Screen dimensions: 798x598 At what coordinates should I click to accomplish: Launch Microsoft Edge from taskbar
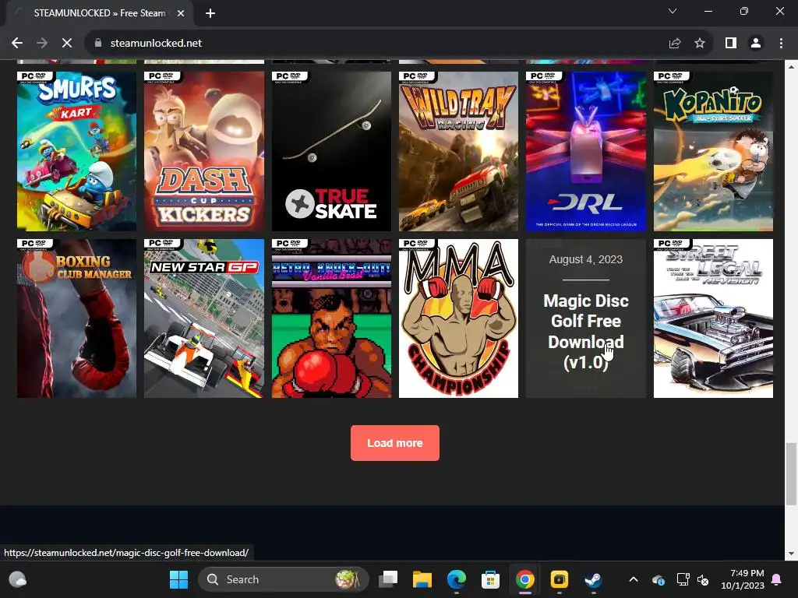coord(457,579)
